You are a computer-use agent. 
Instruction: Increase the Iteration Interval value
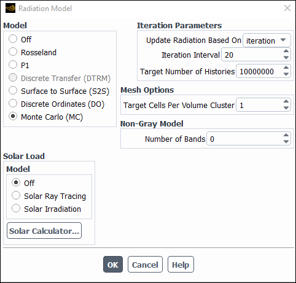tap(286, 51)
